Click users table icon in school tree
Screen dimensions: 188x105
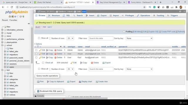click(8, 67)
